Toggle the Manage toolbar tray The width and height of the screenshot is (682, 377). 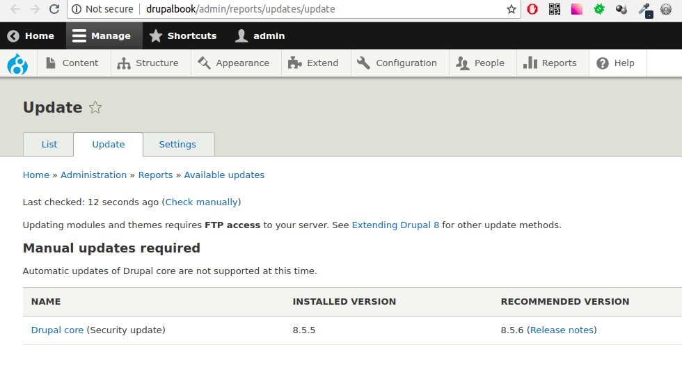[104, 35]
